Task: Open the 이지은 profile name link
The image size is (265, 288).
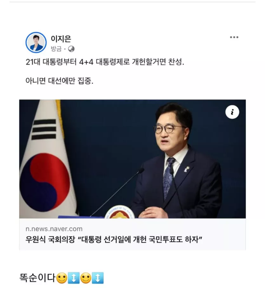Action: [x=61, y=38]
